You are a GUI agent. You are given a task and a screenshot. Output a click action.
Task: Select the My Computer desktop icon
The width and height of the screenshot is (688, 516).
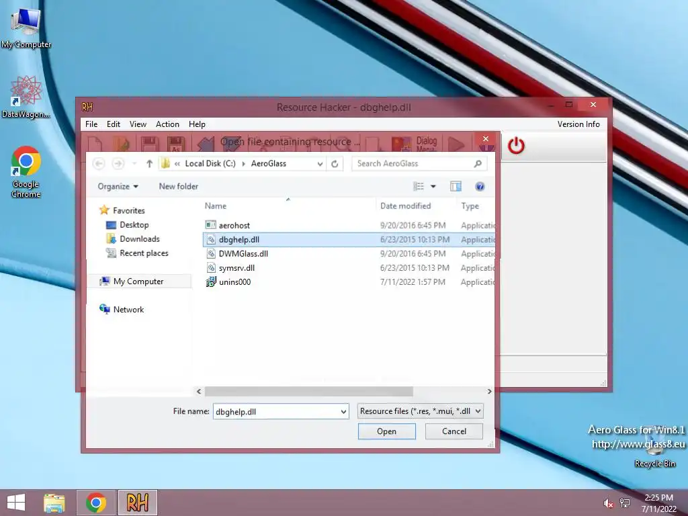[26, 27]
